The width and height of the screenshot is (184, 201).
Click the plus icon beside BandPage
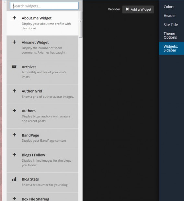14,135
